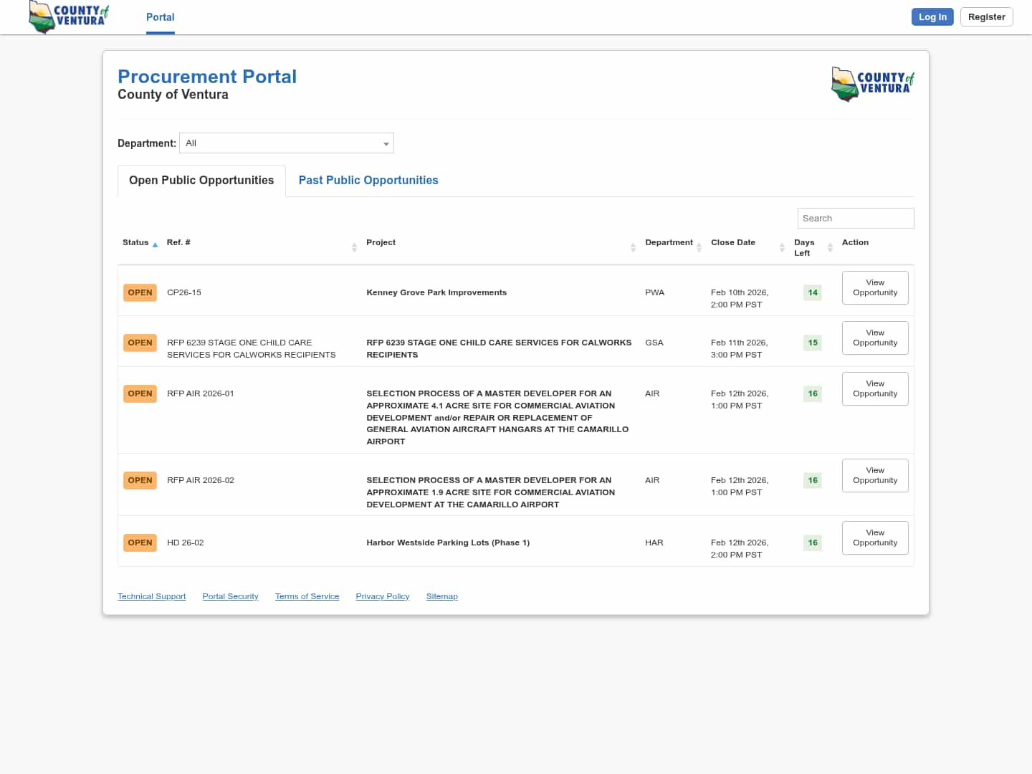Sort table by Status column arrow

click(155, 244)
